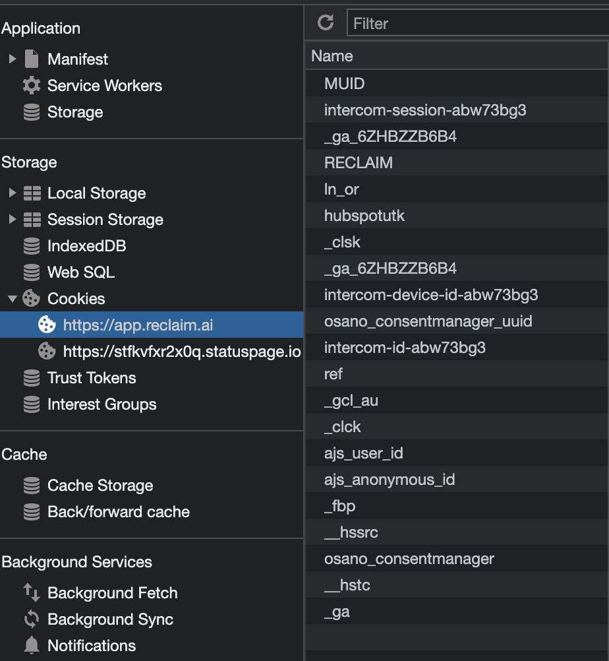Collapse the Cookies tree arrow
609x661 pixels.
tap(13, 299)
